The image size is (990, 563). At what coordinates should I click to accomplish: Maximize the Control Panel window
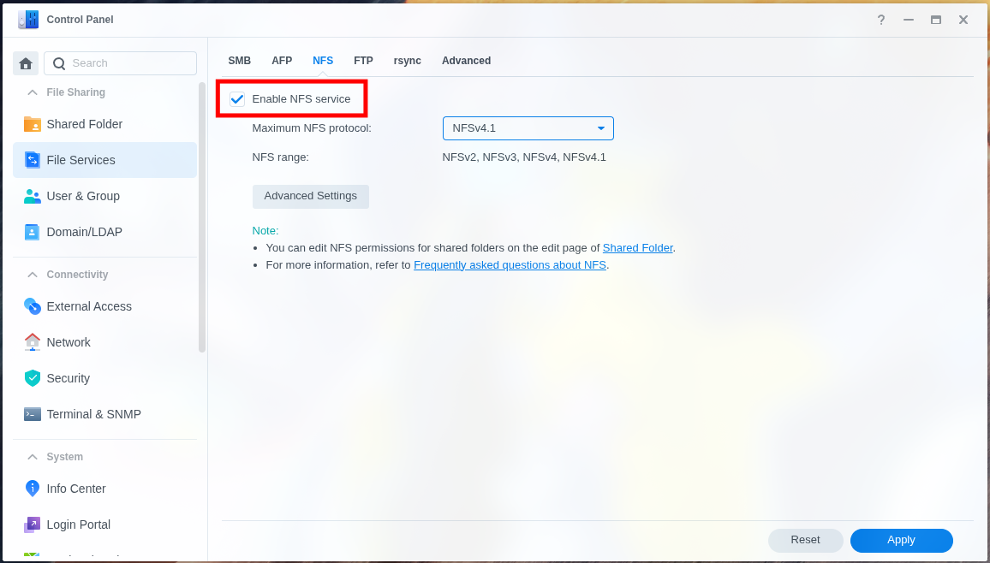tap(936, 21)
